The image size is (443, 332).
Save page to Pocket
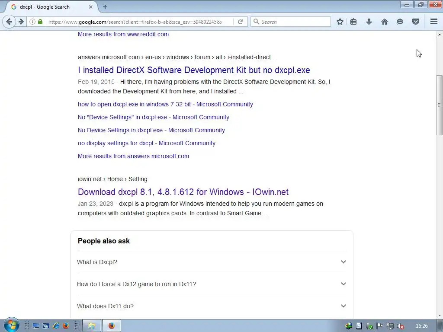[416, 22]
